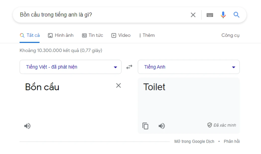Viewport: 261px width, 154px height.
Task: Open the 'Video' results tab
Action: coord(121,35)
